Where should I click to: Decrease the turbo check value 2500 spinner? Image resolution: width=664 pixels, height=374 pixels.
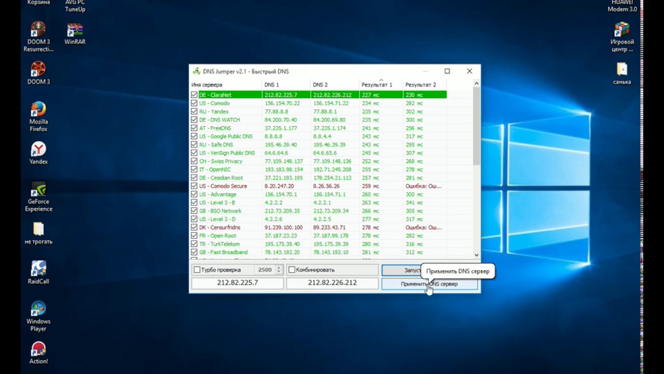279,272
